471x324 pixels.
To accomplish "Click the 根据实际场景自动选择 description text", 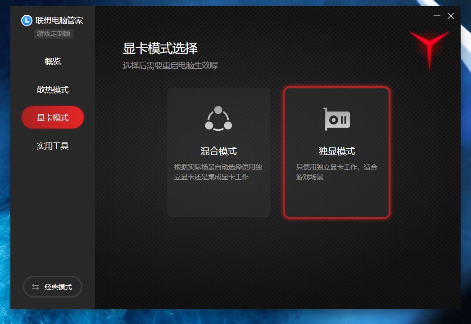I will click(218, 172).
